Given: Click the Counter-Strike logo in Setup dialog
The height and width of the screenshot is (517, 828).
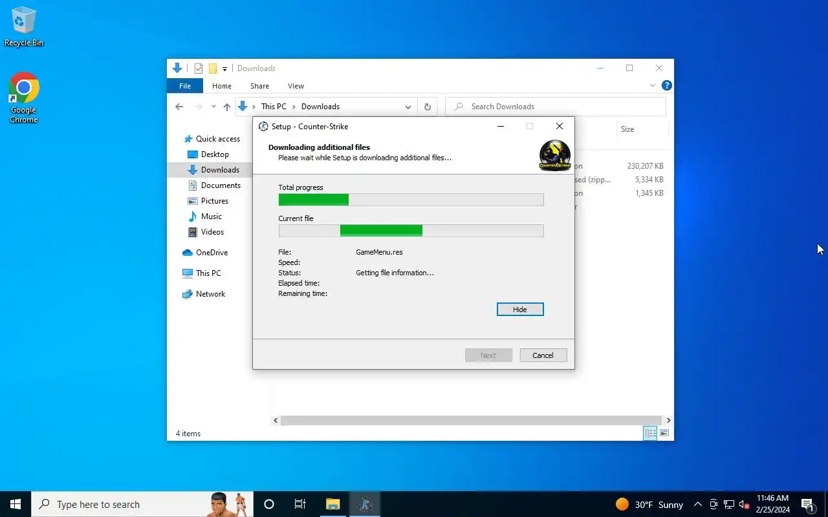Looking at the screenshot, I should tap(554, 156).
